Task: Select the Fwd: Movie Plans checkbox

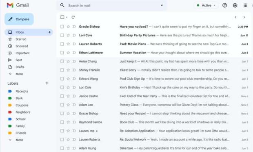Action: coord(62,44)
